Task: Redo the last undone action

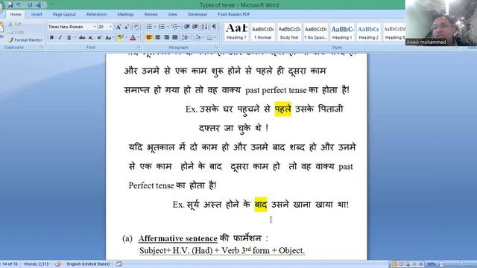Action: point(30,5)
